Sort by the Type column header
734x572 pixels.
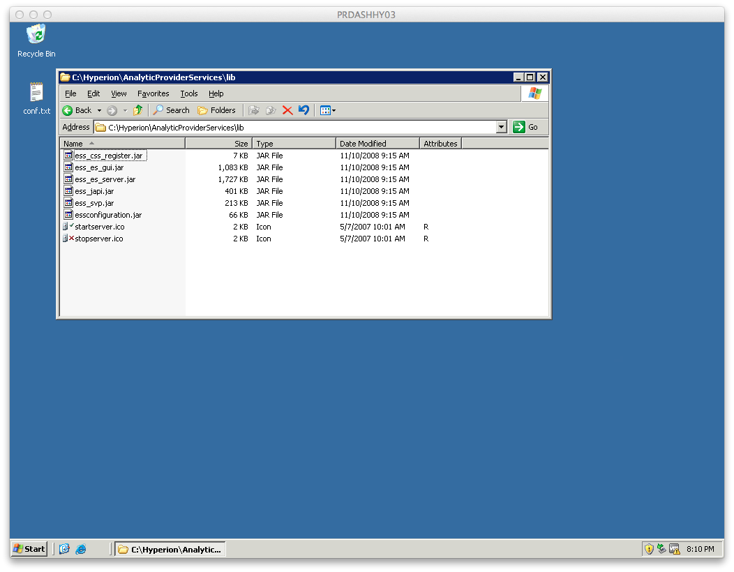[294, 144]
